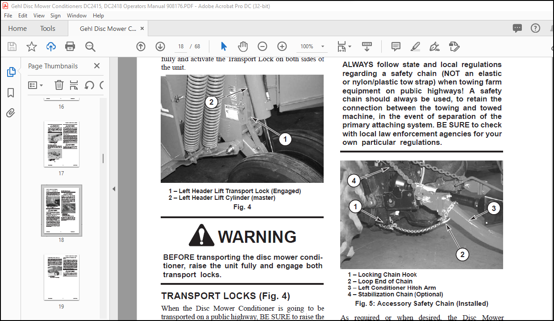This screenshot has width=554, height=321.
Task: Activate the Hand pan tool
Action: pyautogui.click(x=243, y=46)
